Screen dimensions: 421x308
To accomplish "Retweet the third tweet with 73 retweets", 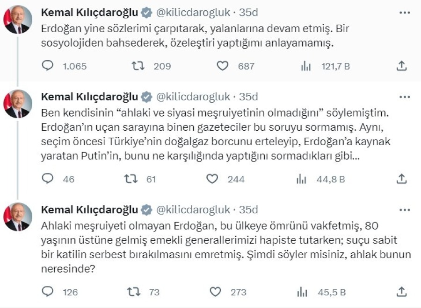I will [134, 292].
